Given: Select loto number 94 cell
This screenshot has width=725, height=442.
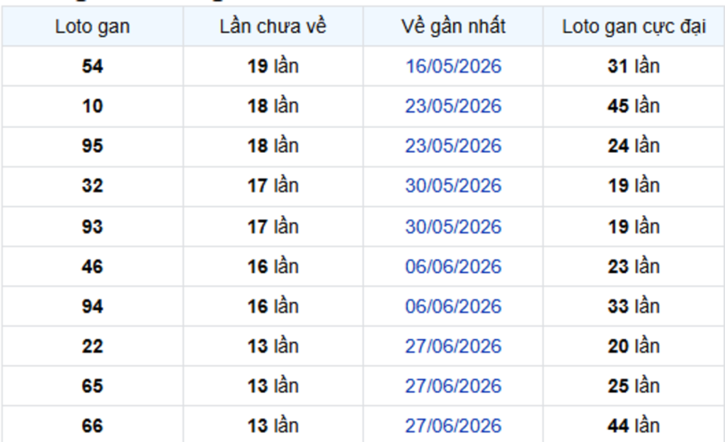Looking at the screenshot, I should pyautogui.click(x=93, y=306).
